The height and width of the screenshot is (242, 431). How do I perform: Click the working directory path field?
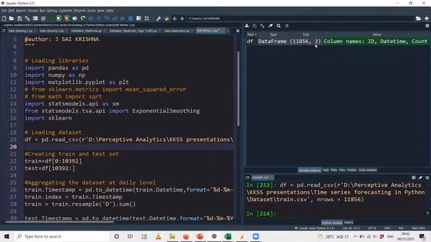[300, 18]
